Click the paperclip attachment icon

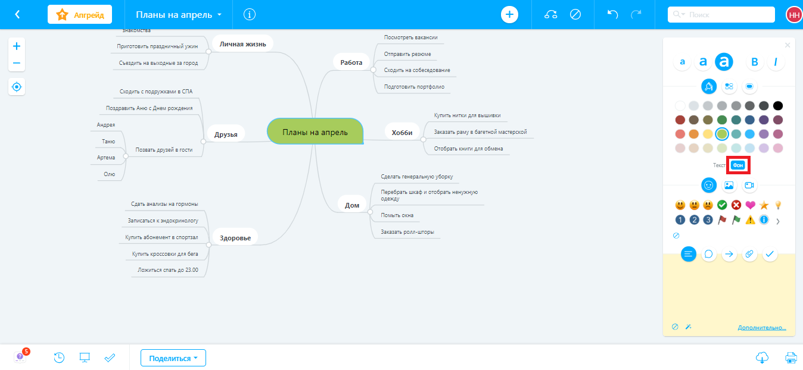point(749,254)
